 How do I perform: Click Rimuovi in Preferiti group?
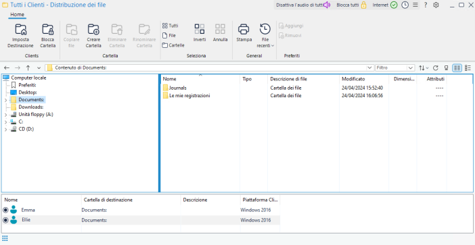(x=290, y=36)
